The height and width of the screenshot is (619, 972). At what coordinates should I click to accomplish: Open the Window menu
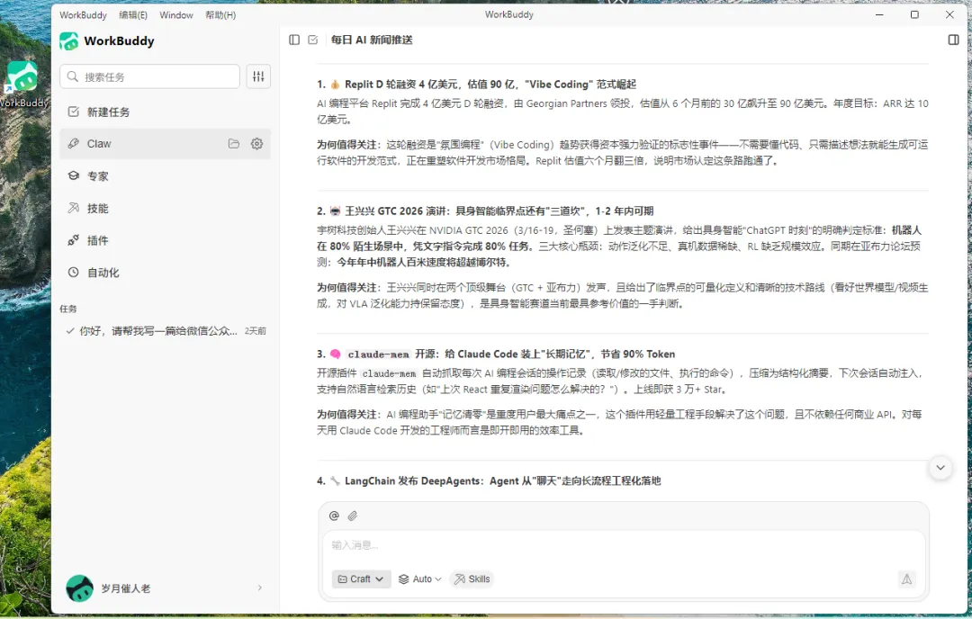pos(176,15)
